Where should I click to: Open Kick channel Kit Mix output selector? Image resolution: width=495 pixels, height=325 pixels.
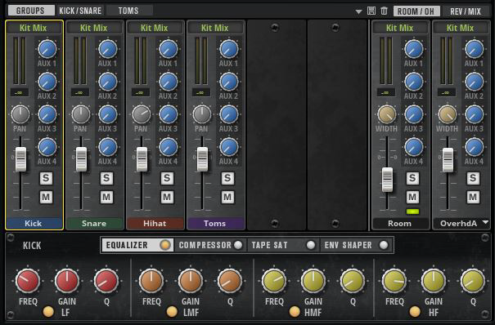[x=34, y=28]
